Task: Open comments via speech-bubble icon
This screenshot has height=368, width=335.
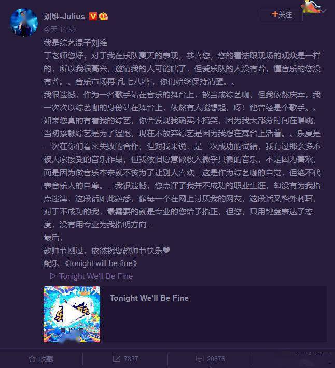Action: (x=200, y=359)
